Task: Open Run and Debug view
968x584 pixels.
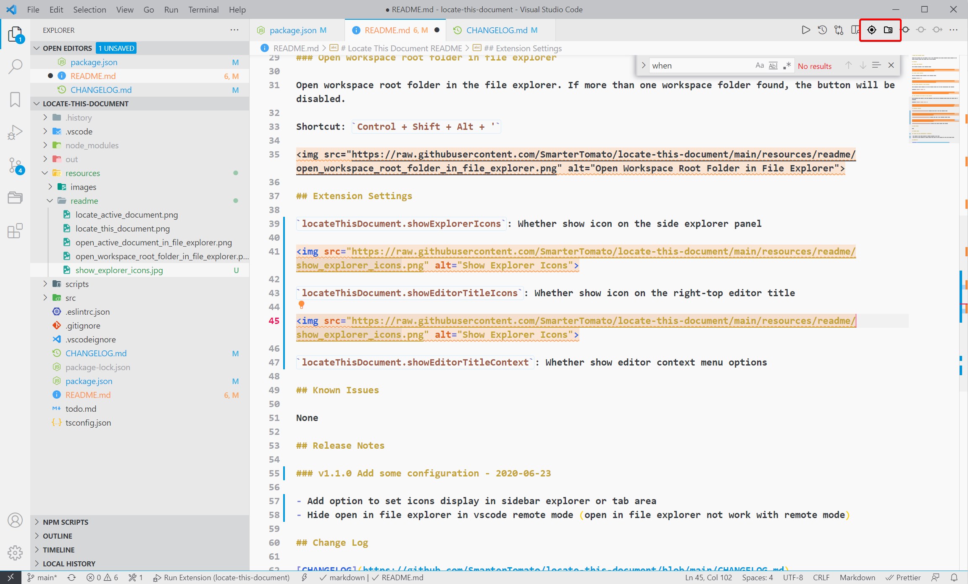Action: click(15, 132)
